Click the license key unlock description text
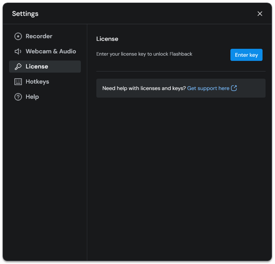275x264 pixels. (x=144, y=54)
